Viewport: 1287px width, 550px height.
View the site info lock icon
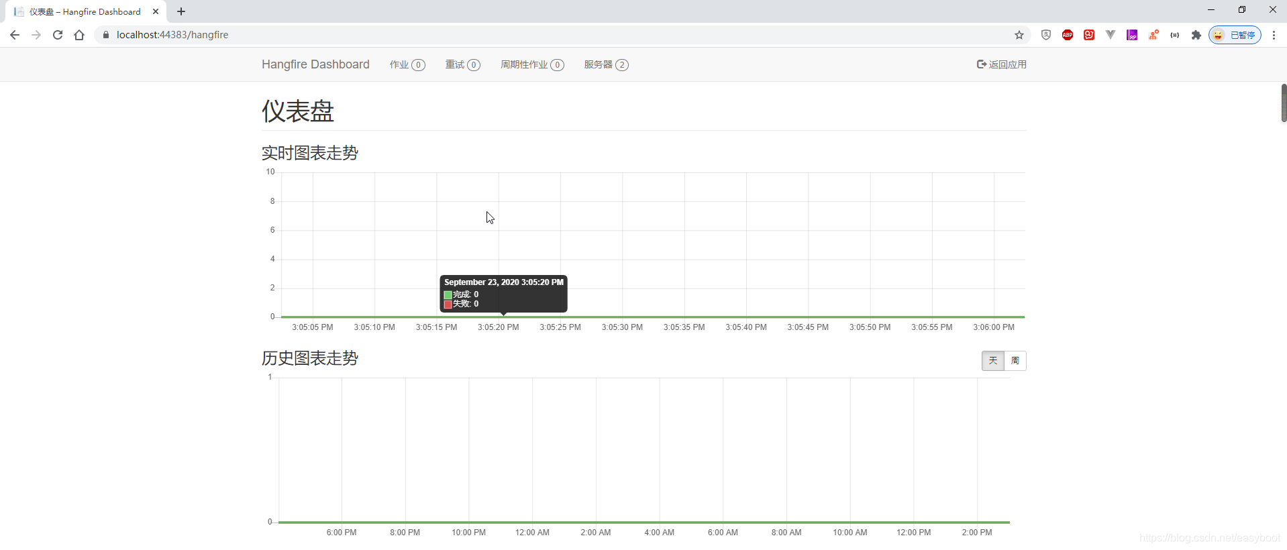point(105,35)
